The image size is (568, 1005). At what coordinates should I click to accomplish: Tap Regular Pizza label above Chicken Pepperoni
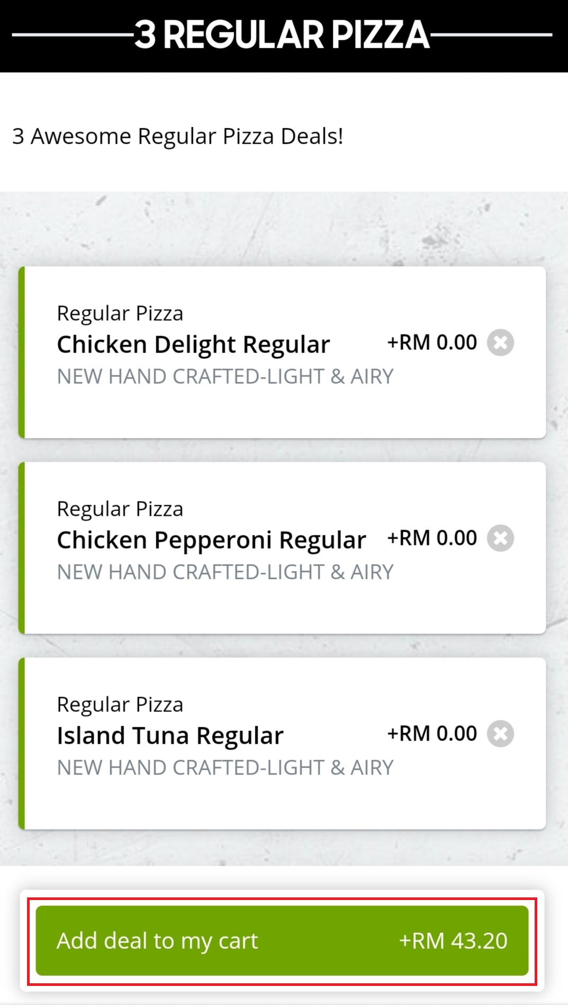click(x=120, y=509)
